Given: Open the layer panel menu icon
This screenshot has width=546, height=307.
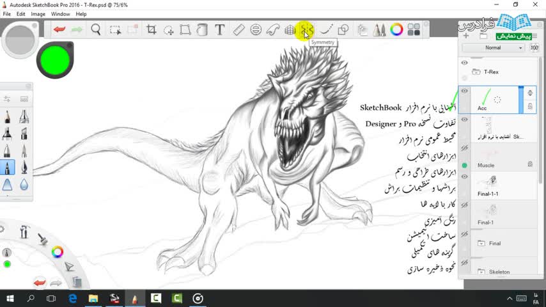Looking at the screenshot, I should pos(535,36).
